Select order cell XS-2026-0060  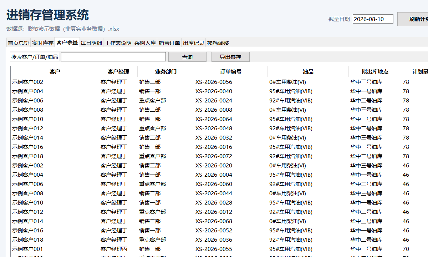point(214,184)
